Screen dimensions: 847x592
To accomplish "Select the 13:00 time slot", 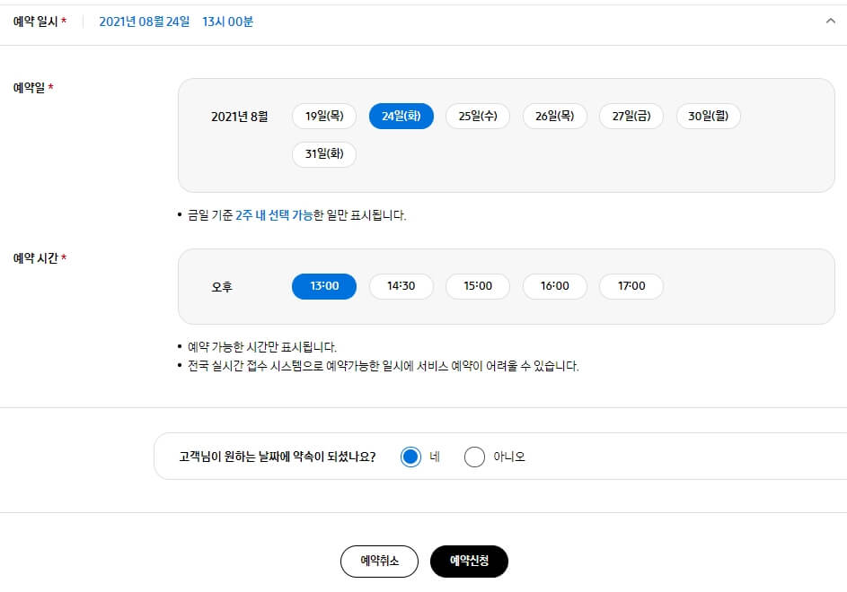I will 323,285.
